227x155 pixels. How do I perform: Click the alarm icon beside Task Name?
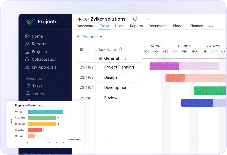click(121, 49)
